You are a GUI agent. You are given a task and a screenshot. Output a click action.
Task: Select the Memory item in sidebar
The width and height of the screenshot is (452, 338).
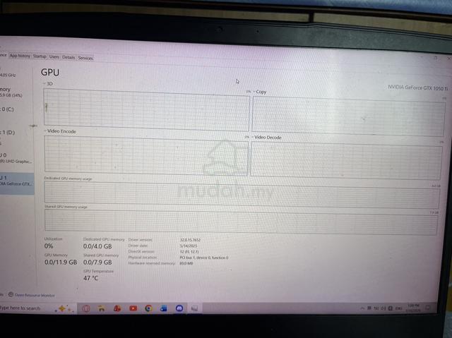(11, 92)
